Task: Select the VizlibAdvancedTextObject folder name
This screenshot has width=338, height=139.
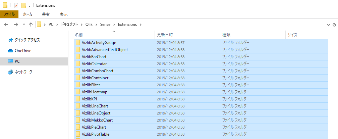Action: click(105, 50)
